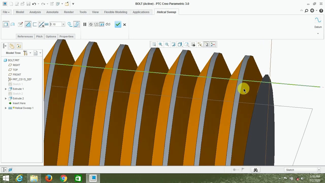The width and height of the screenshot is (325, 183).
Task: Open the Pitch tab
Action: (x=39, y=36)
